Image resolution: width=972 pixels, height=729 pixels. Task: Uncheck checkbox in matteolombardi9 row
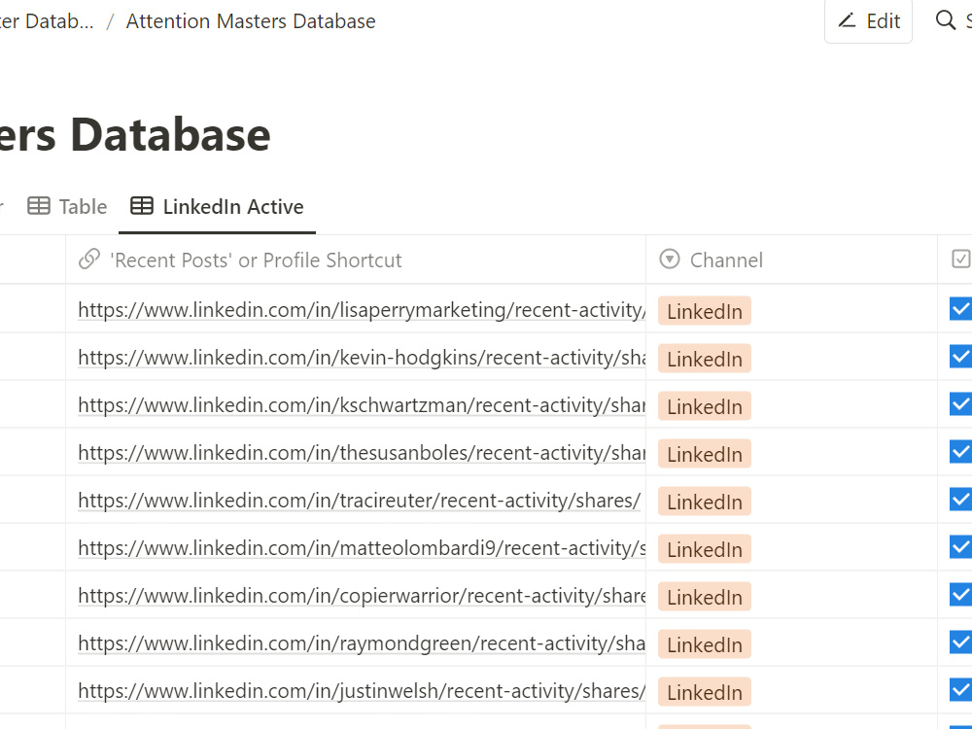961,546
